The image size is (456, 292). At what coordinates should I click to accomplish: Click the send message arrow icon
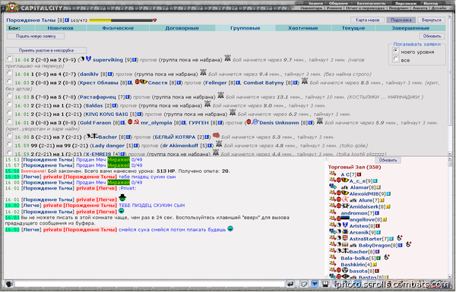(x=290, y=284)
